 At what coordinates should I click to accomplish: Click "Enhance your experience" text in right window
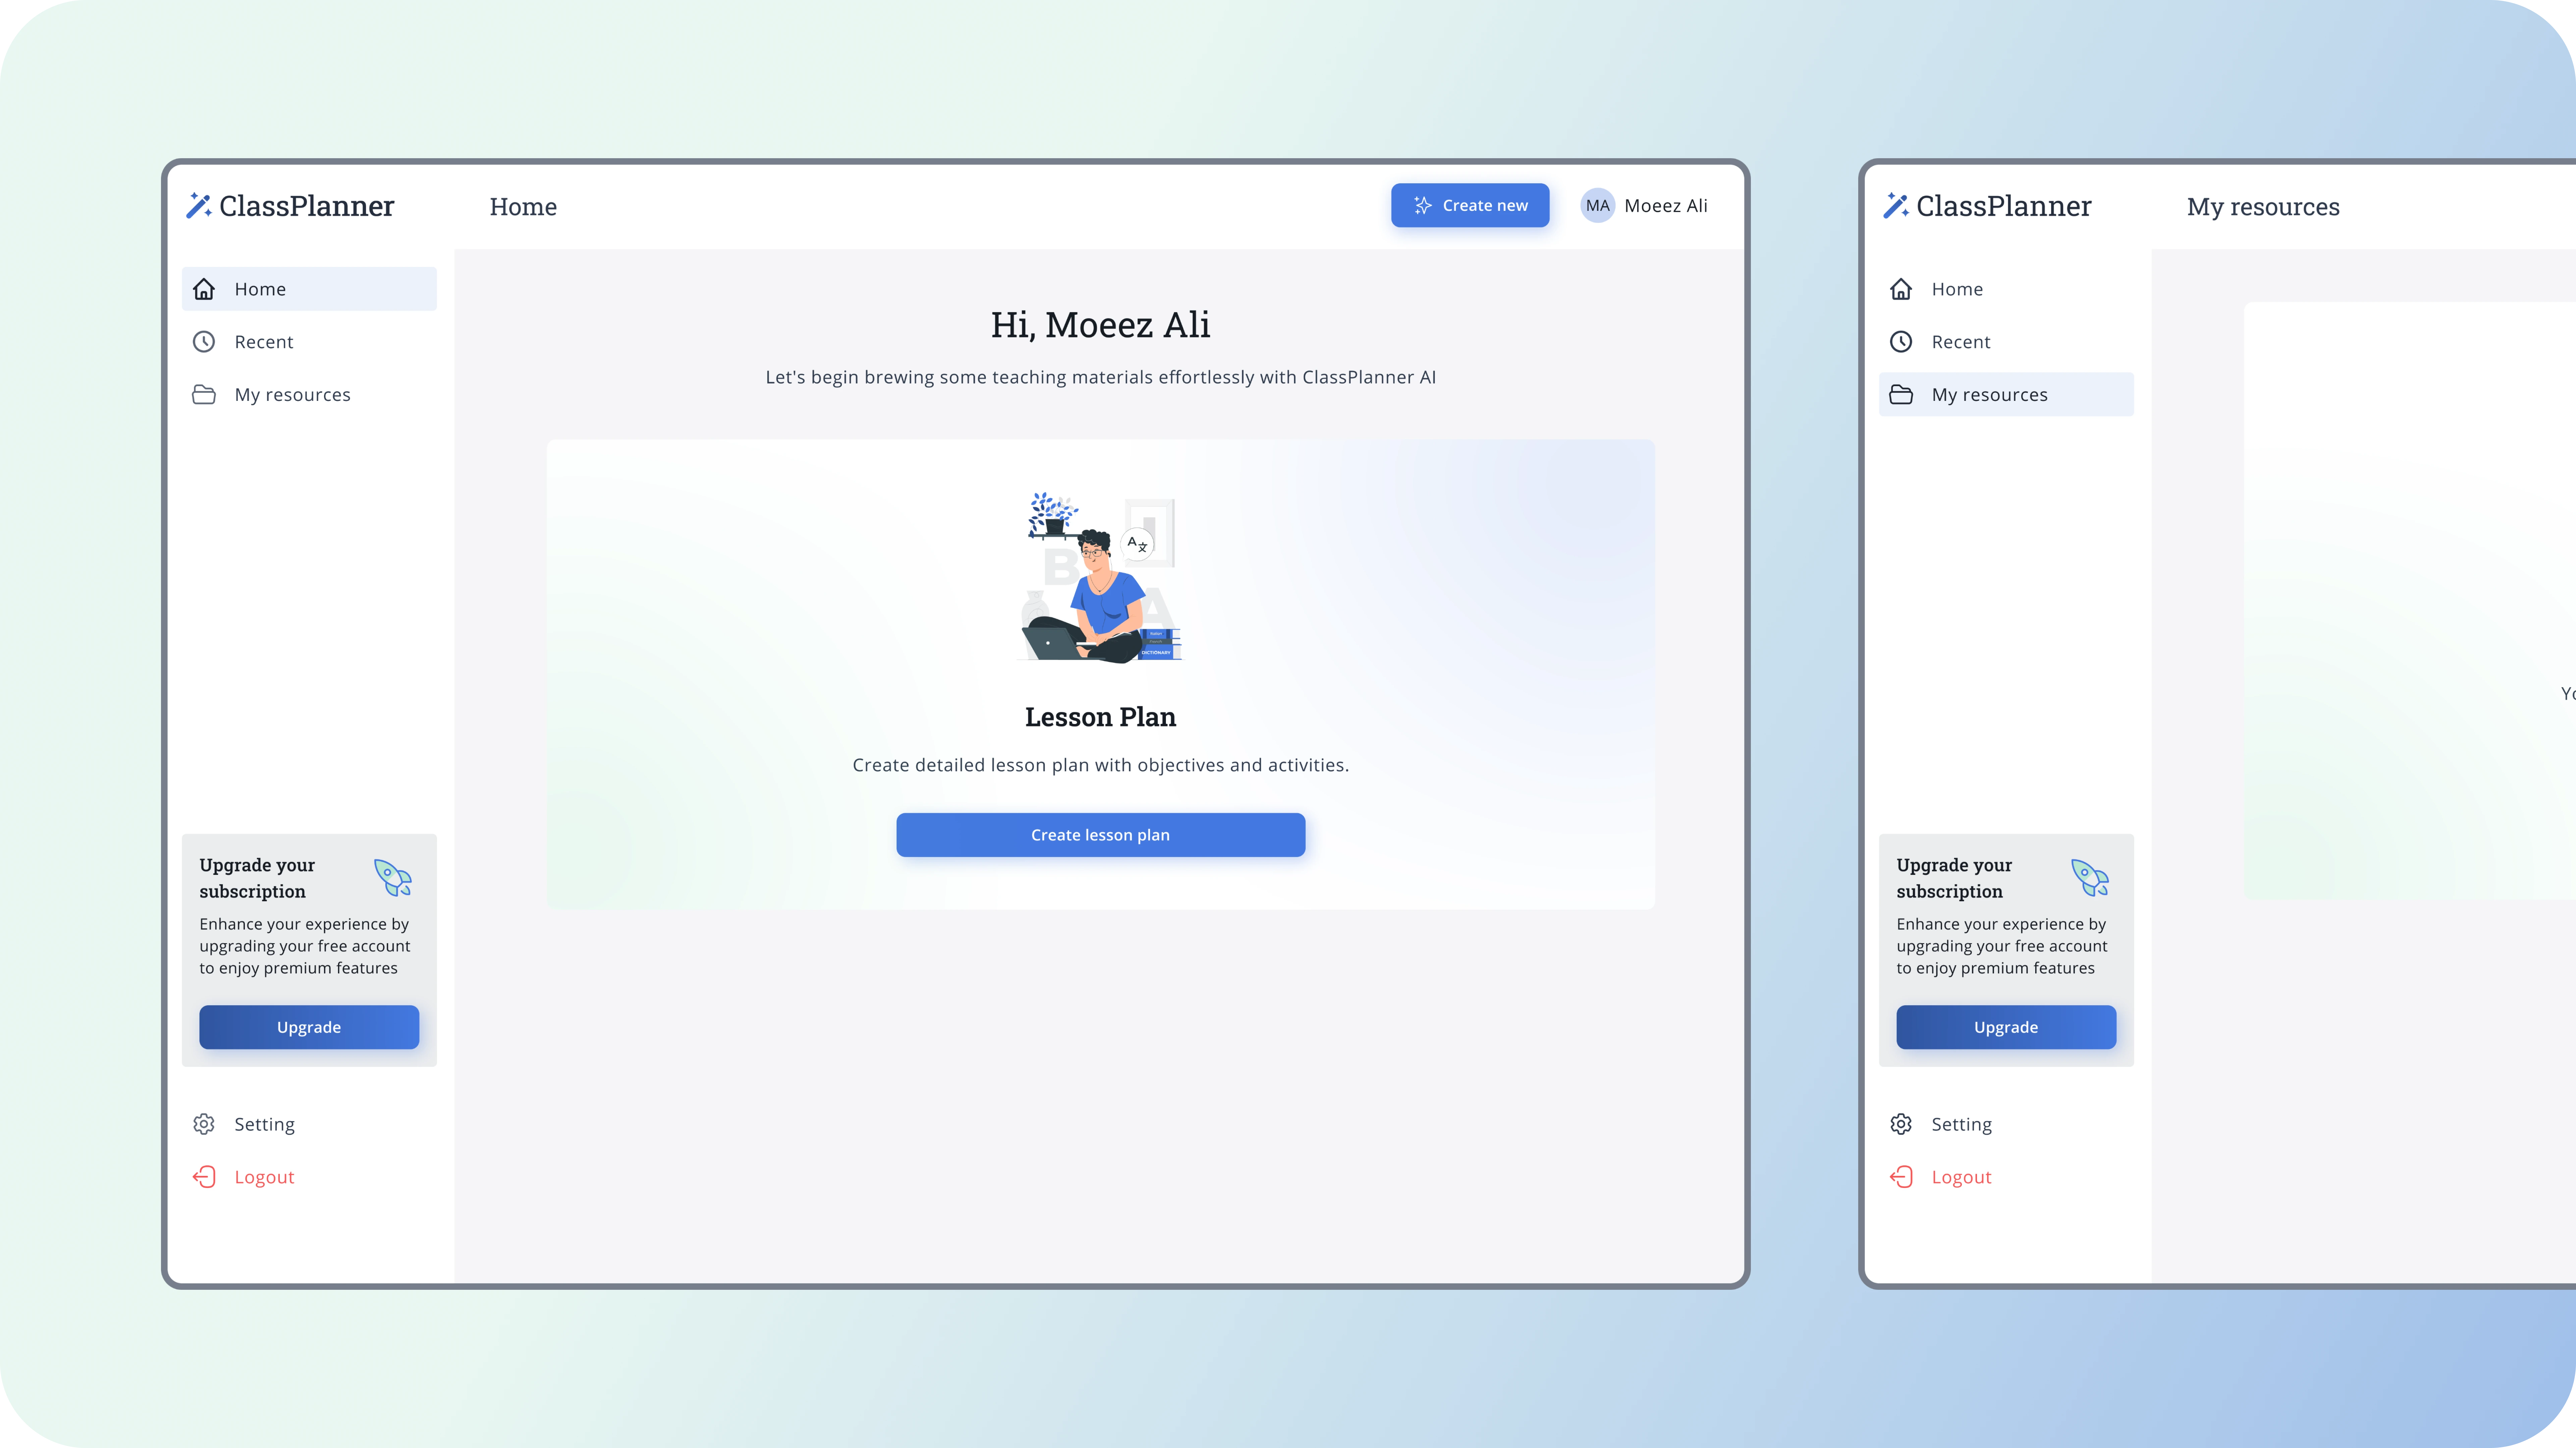click(x=2002, y=946)
